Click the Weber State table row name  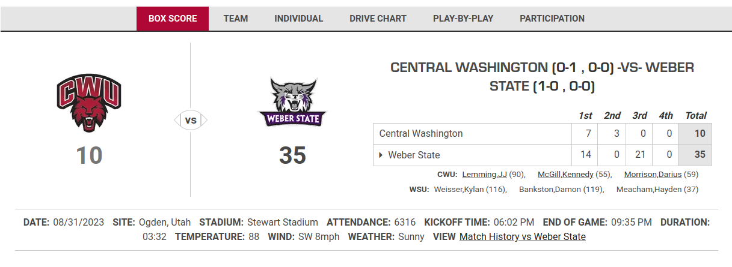(414, 155)
